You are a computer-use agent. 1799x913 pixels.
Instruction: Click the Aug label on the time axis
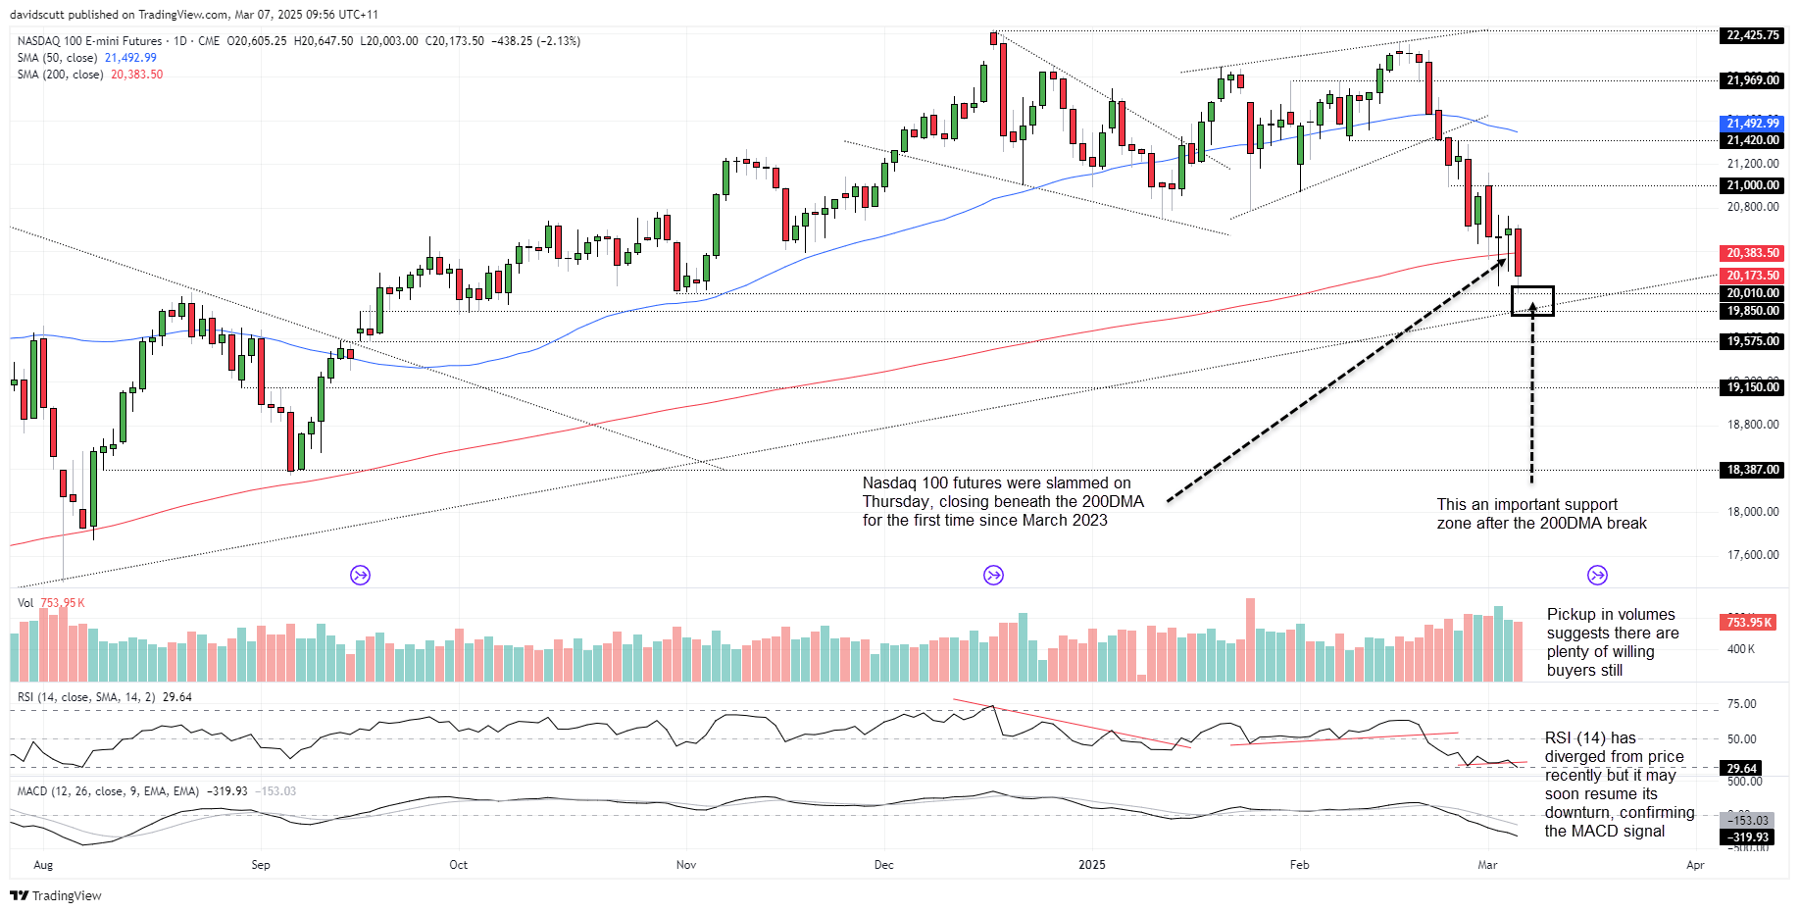43,865
